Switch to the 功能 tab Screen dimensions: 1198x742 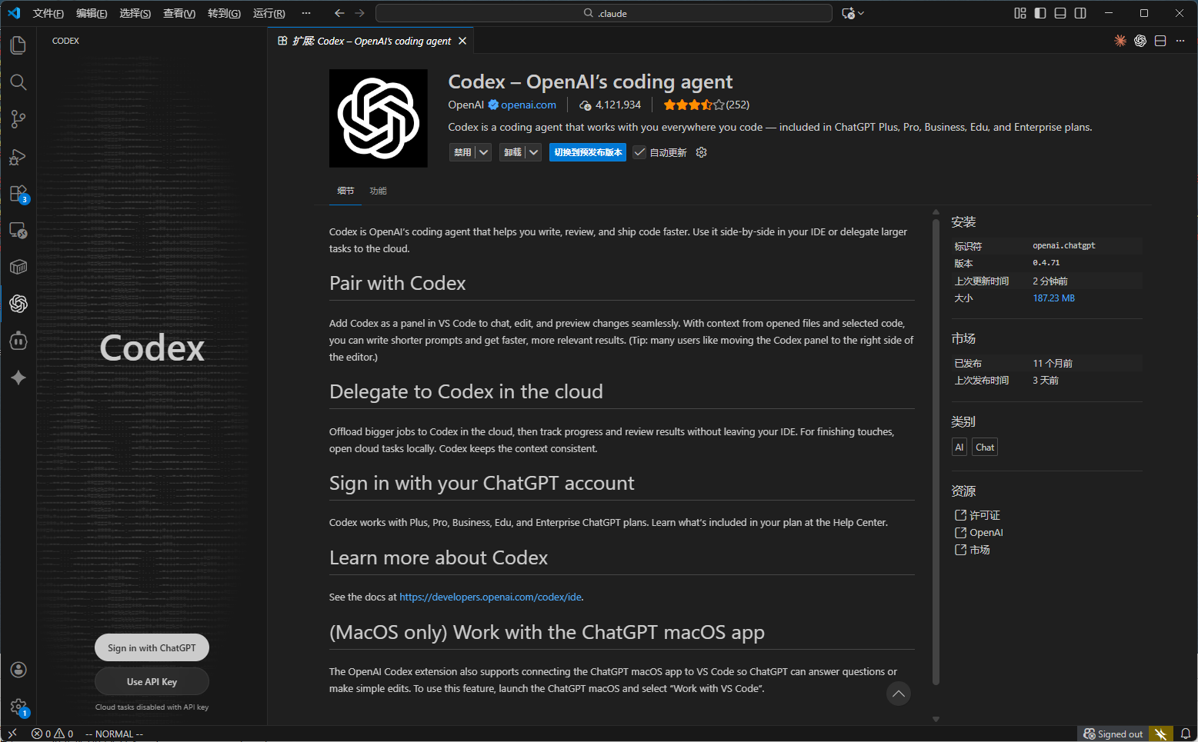[x=378, y=191]
